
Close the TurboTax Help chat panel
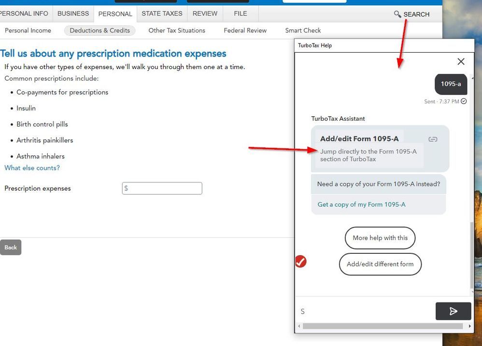pyautogui.click(x=461, y=61)
